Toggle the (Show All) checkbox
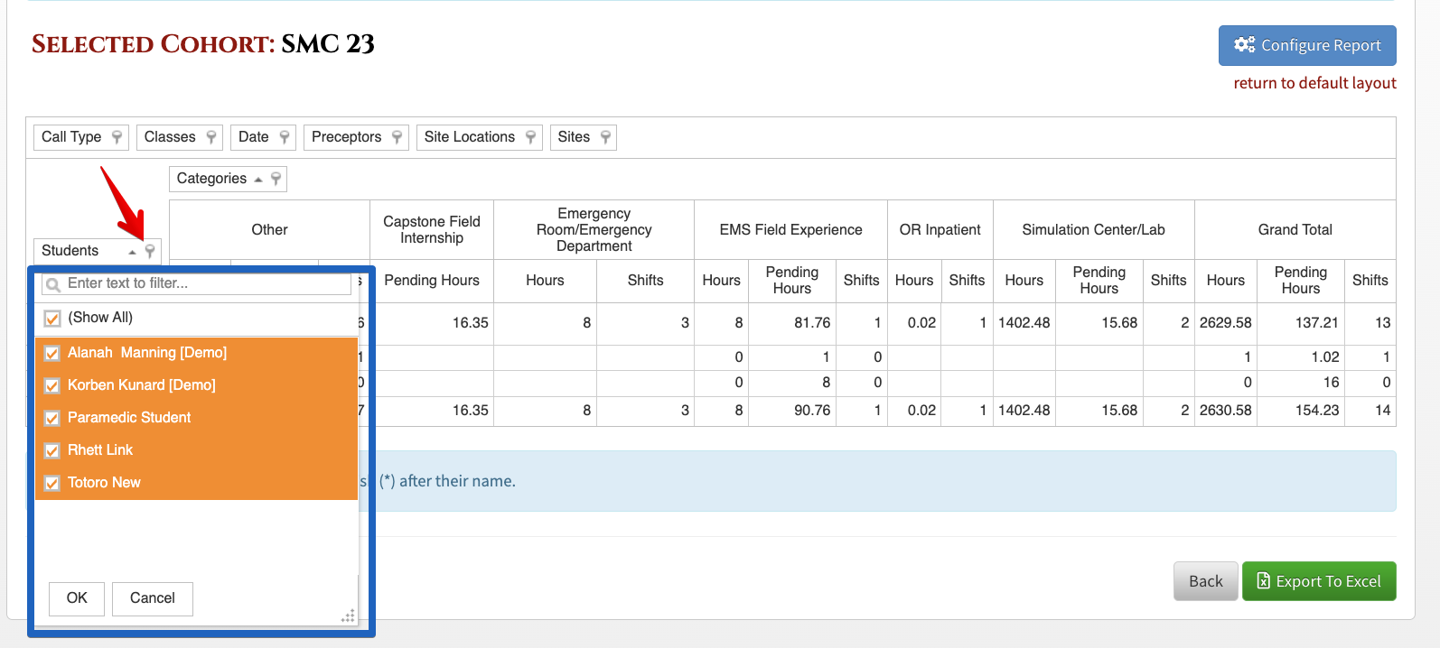Viewport: 1440px width, 648px height. [x=52, y=319]
